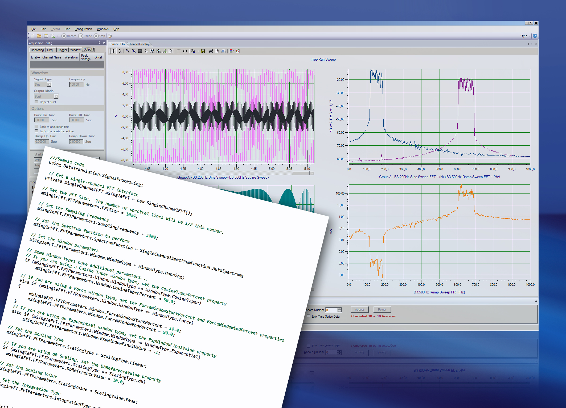Open the print preview icon
The width and height of the screenshot is (566, 408).
[x=217, y=51]
